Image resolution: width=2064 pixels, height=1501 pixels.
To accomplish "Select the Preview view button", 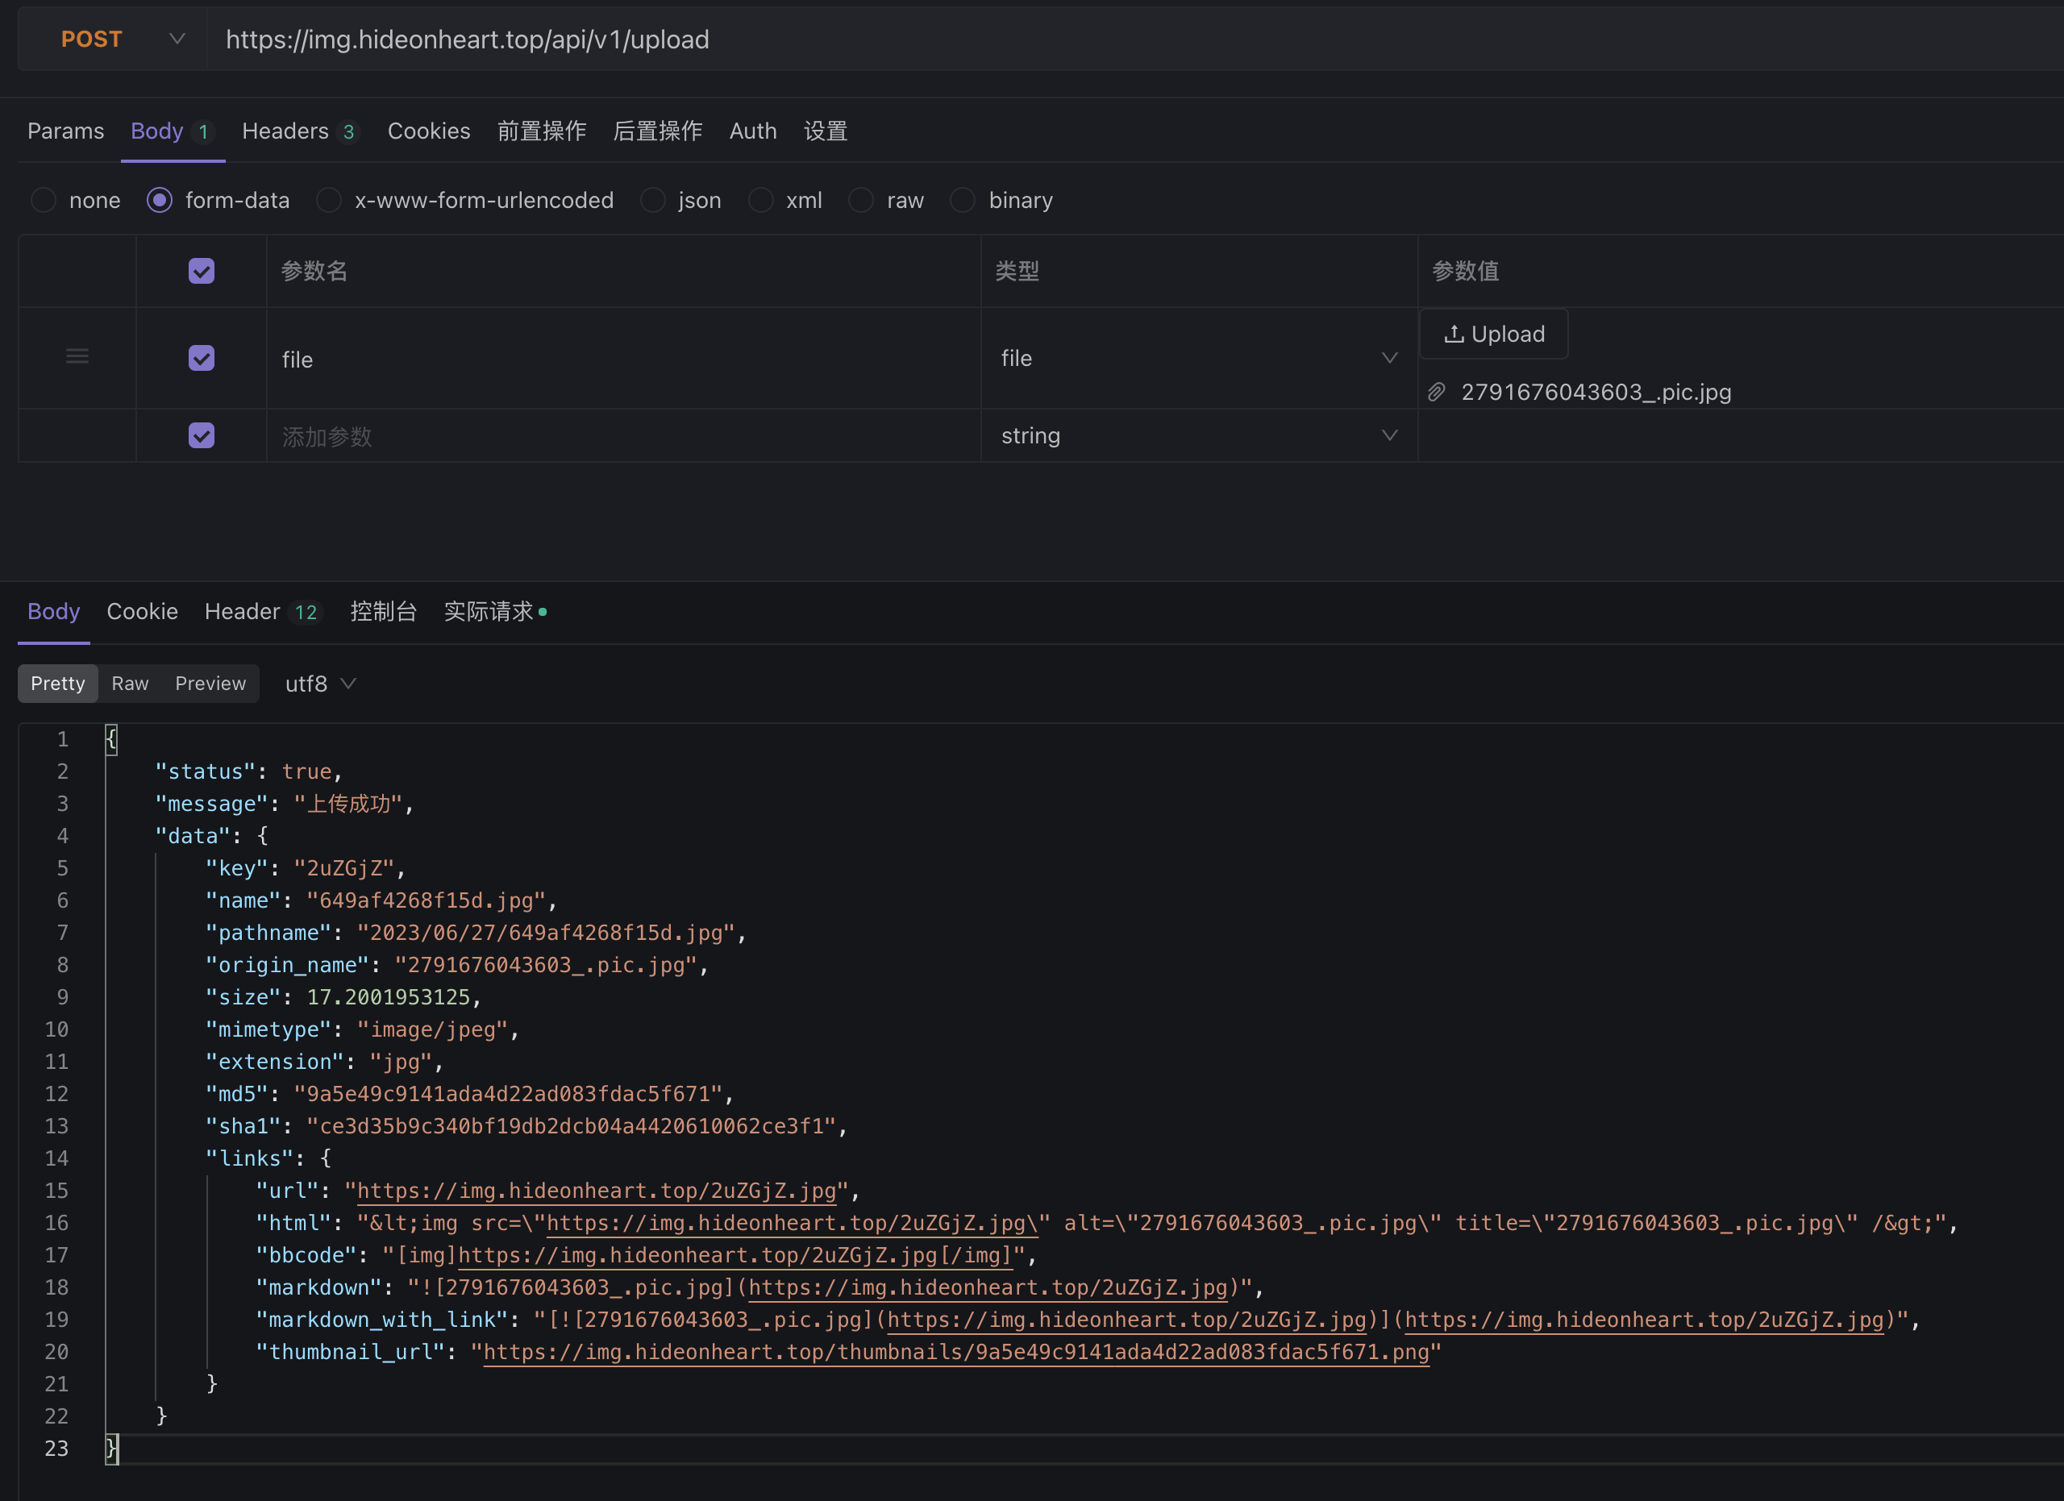I will coord(210,683).
